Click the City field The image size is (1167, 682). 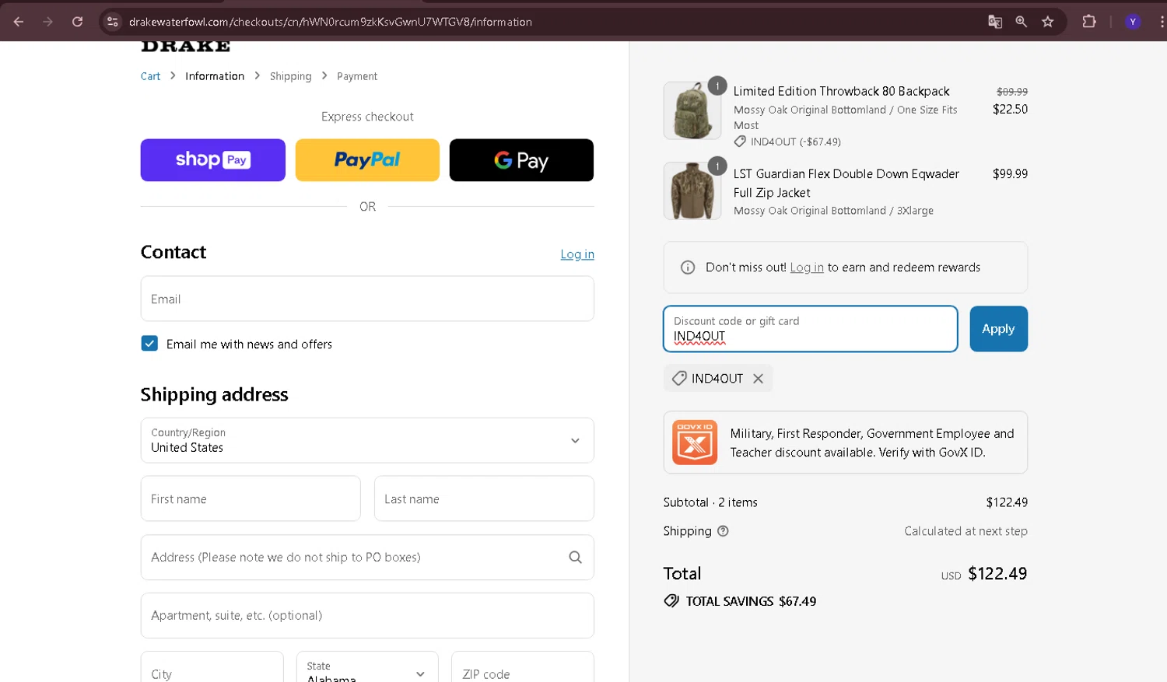coord(212,667)
